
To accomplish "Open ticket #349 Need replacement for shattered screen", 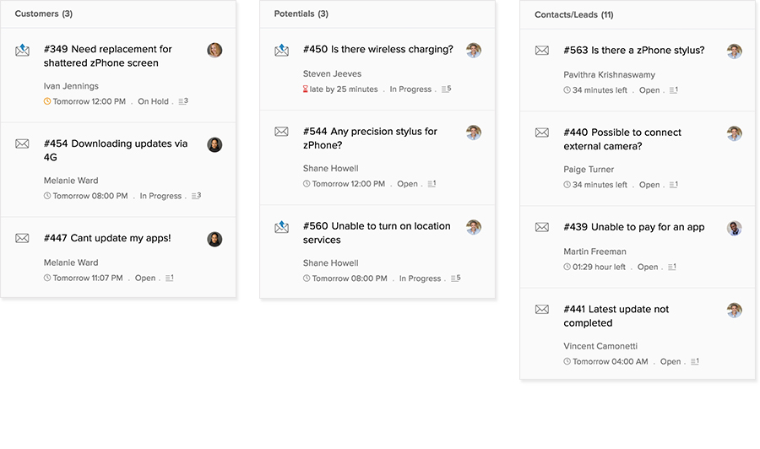I will 107,56.
